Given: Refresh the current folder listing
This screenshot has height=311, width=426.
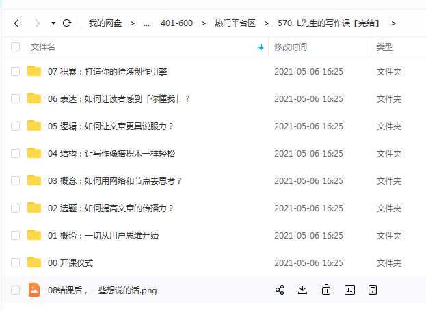Looking at the screenshot, I should coord(67,23).
